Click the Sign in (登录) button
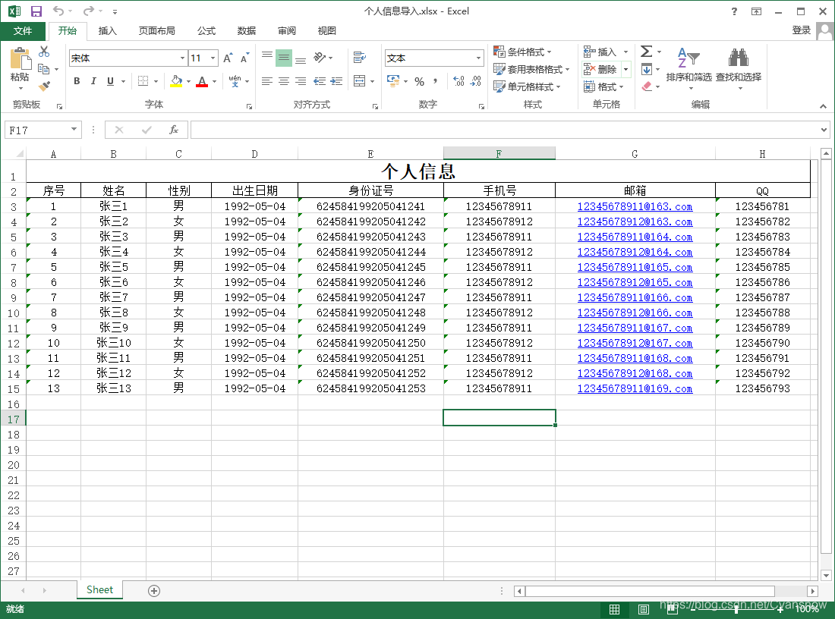The height and width of the screenshot is (619, 835). pyautogui.click(x=801, y=30)
